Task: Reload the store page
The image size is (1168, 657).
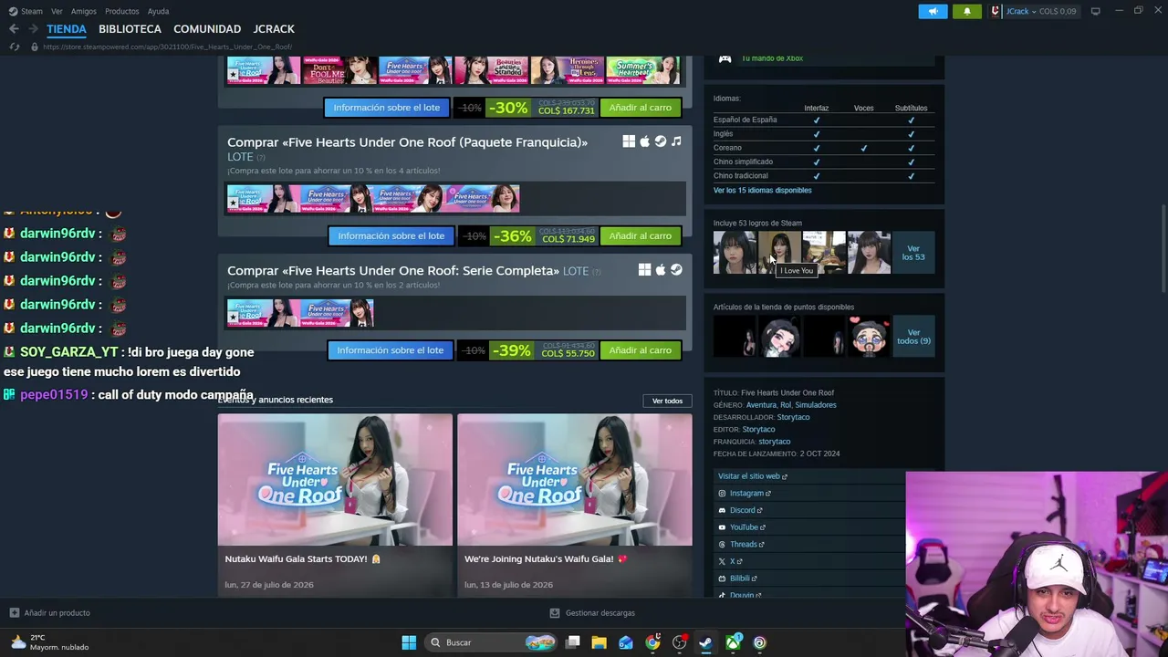Action: [14, 47]
